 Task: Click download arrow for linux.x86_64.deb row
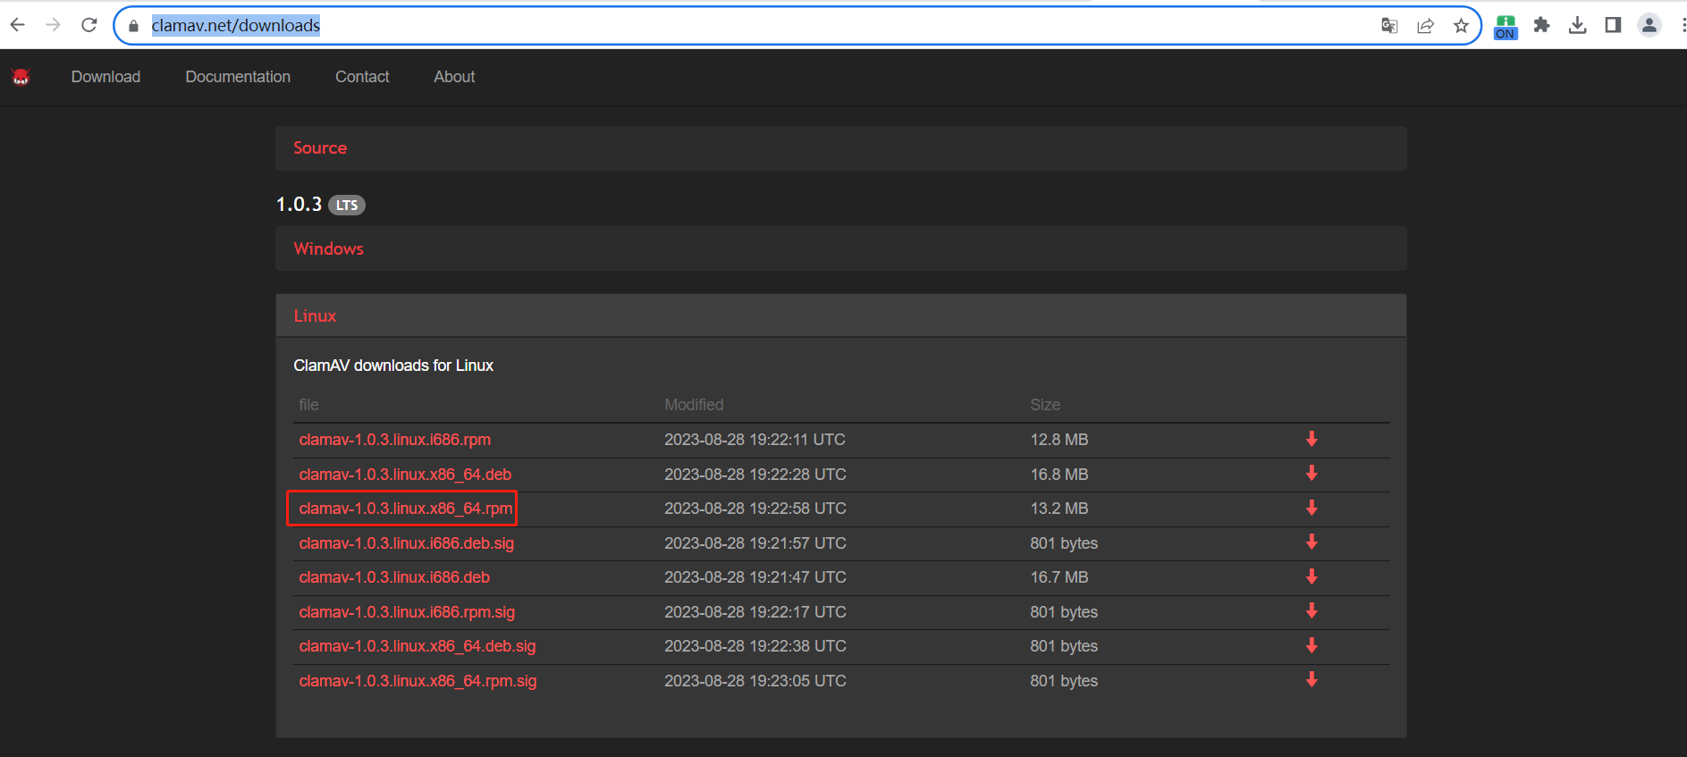coord(1312,474)
